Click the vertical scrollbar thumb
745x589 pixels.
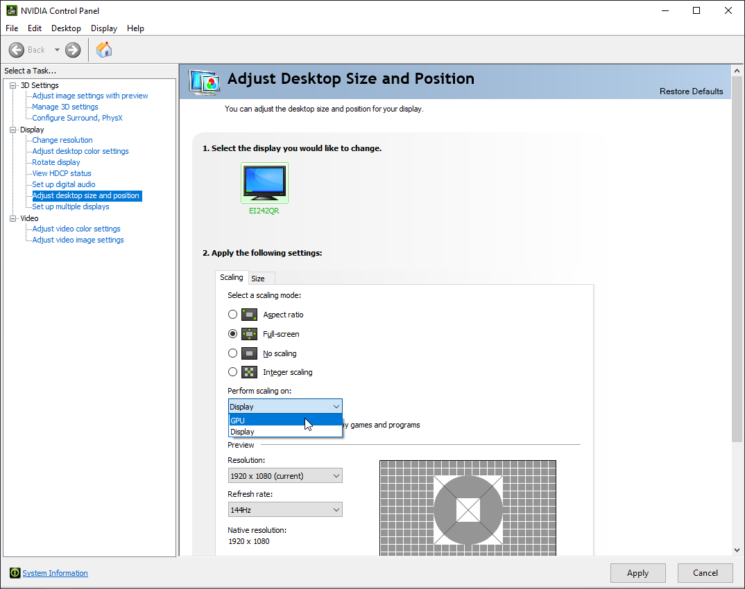click(x=737, y=260)
